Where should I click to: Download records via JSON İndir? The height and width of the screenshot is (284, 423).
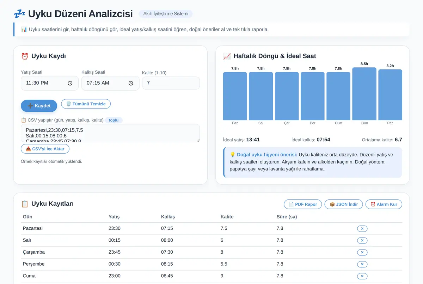click(344, 204)
